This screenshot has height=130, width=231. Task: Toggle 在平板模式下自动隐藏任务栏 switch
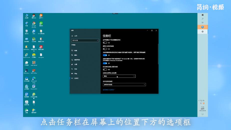(x=105, y=43)
